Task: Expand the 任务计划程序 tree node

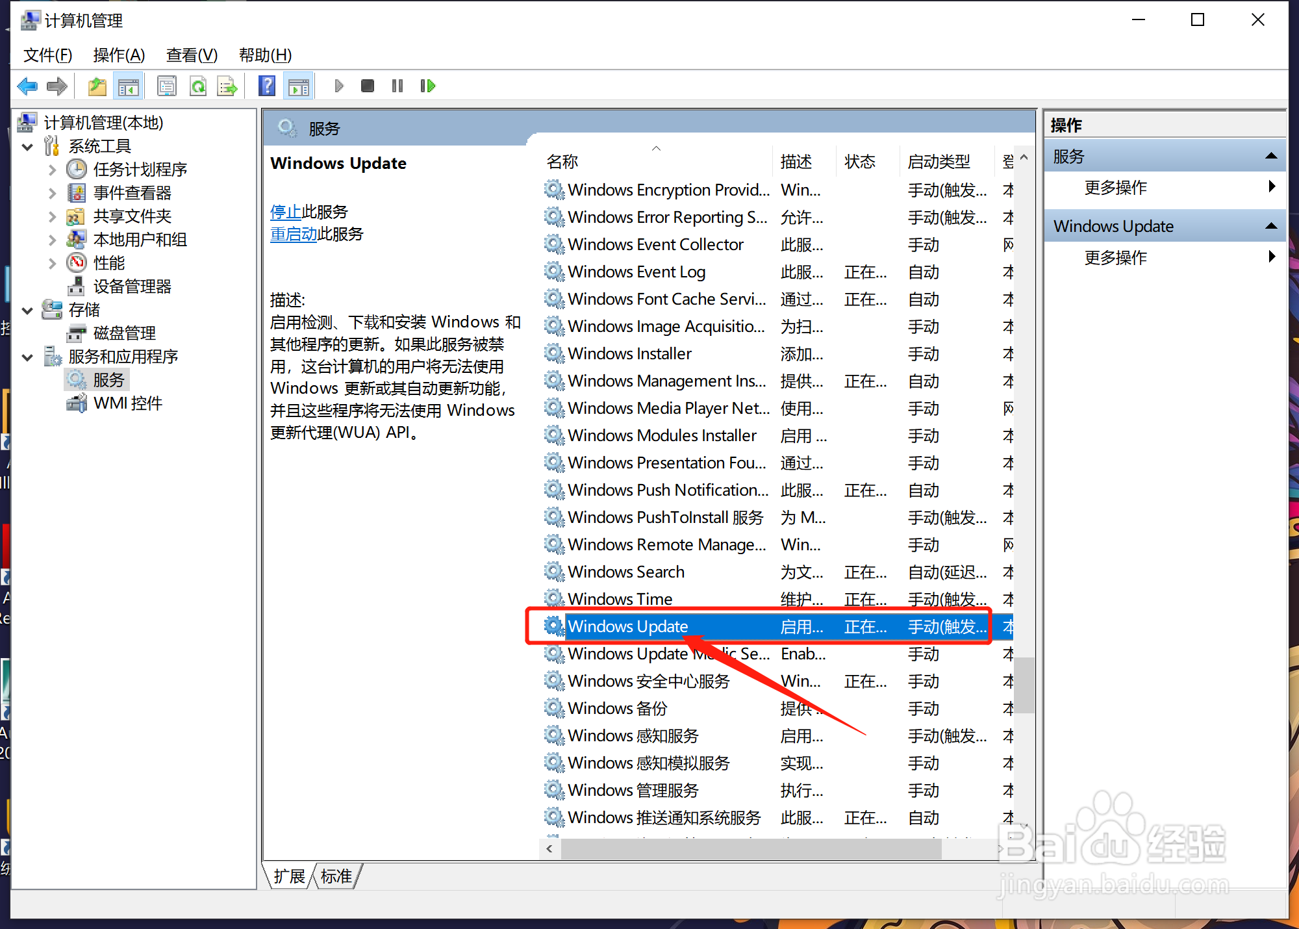Action: point(53,170)
